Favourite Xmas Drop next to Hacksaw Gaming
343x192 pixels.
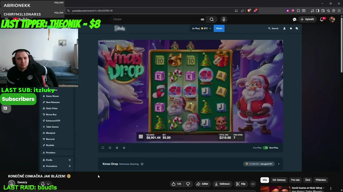(142, 164)
